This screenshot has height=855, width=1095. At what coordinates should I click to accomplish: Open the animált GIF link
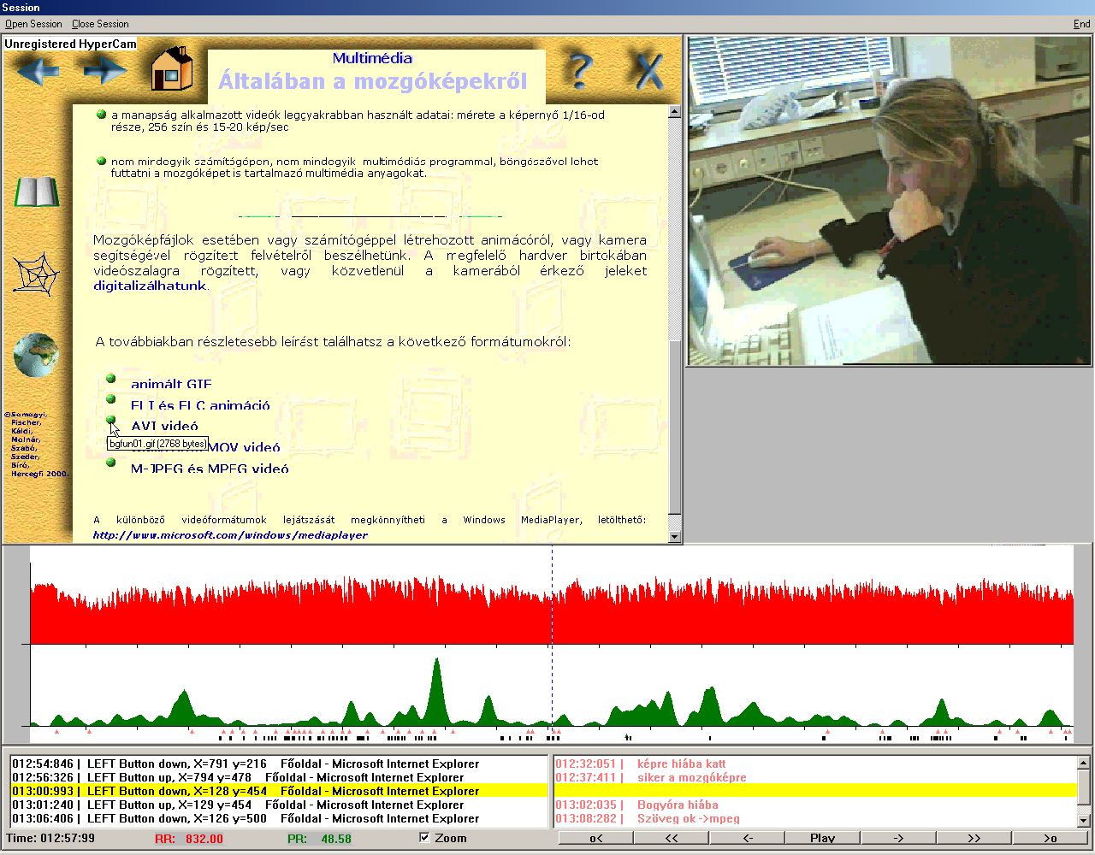click(171, 385)
